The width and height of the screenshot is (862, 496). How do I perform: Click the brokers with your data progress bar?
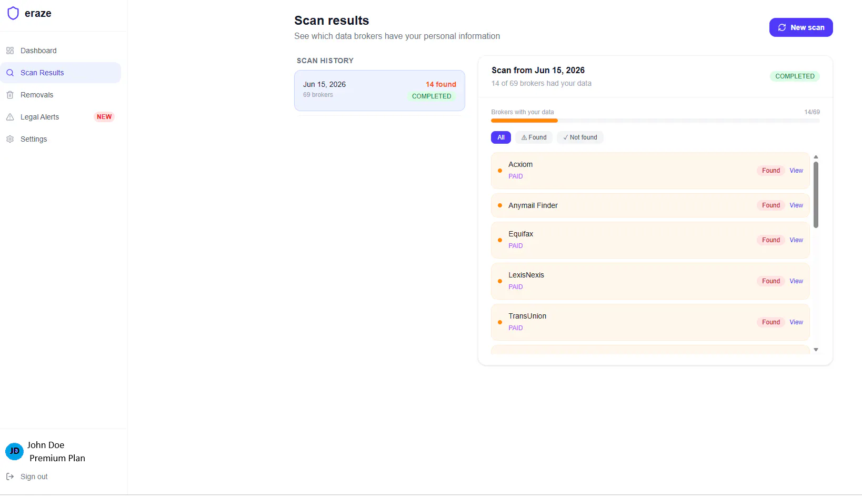pos(655,121)
